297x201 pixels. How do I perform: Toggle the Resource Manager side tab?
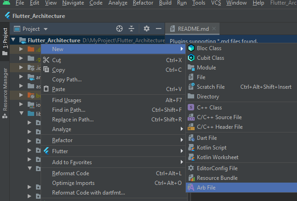click(x=5, y=93)
